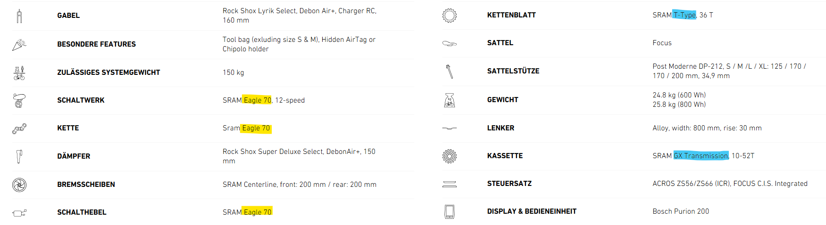Image resolution: width=826 pixels, height=225 pixels.
Task: Click the blue-highlighted GX Transmission text
Action: click(x=701, y=156)
